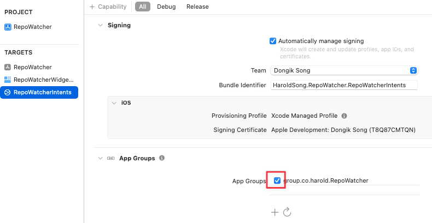Toggle Automatically manage signing checkbox
Viewport: 432px width, 223px height.
tap(273, 41)
